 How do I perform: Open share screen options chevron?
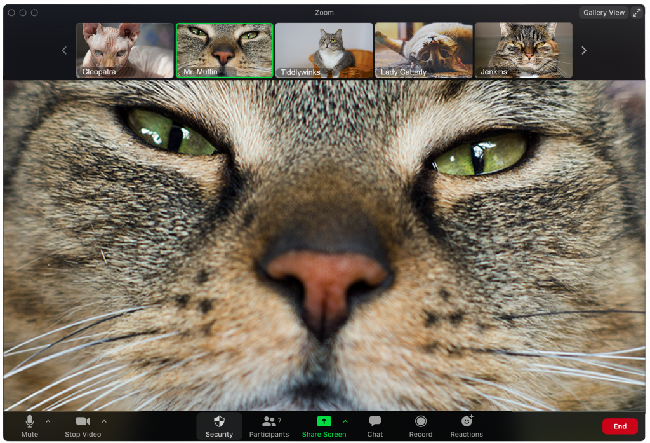[345, 421]
